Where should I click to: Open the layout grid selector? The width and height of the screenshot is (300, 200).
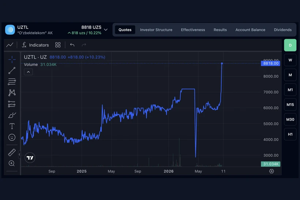coord(58,45)
